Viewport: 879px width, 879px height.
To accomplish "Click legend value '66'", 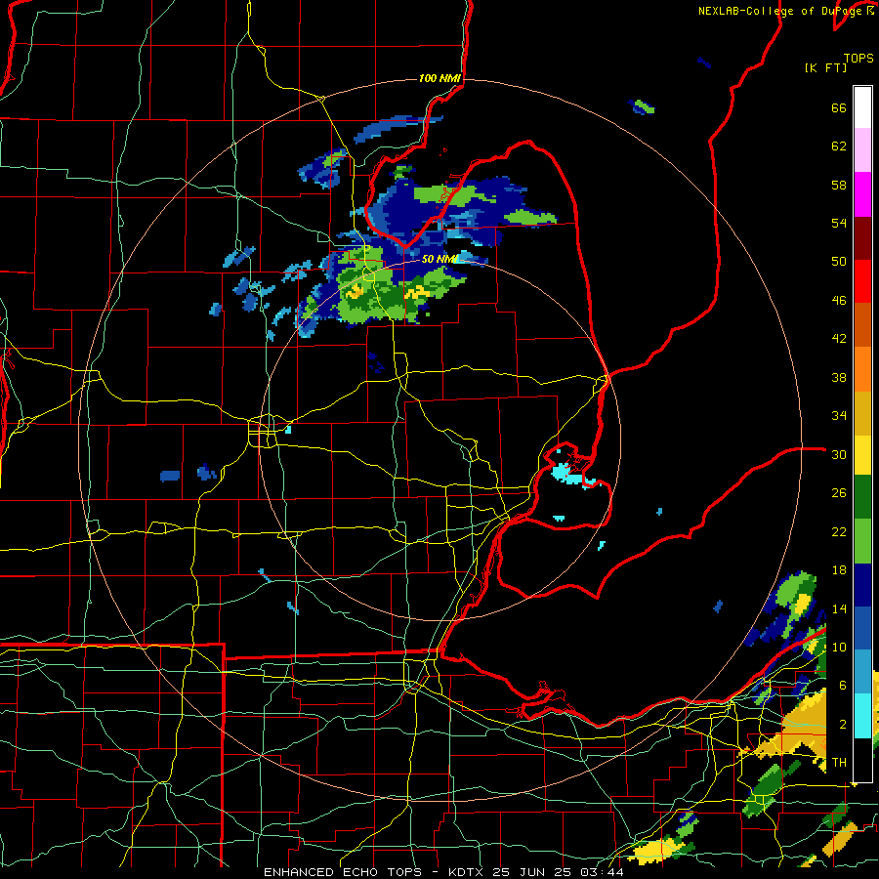I will click(x=839, y=108).
